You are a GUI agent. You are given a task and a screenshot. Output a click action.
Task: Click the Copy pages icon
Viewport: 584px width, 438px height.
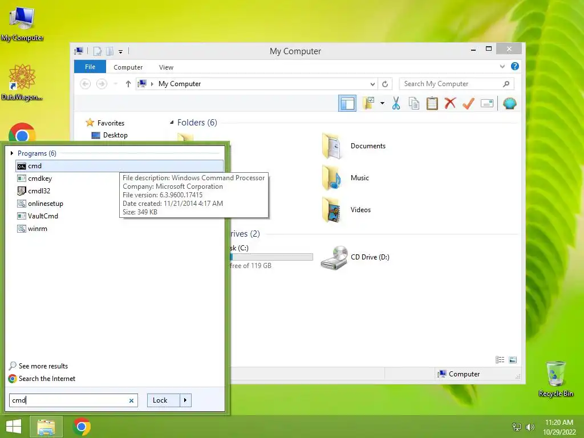tap(414, 103)
